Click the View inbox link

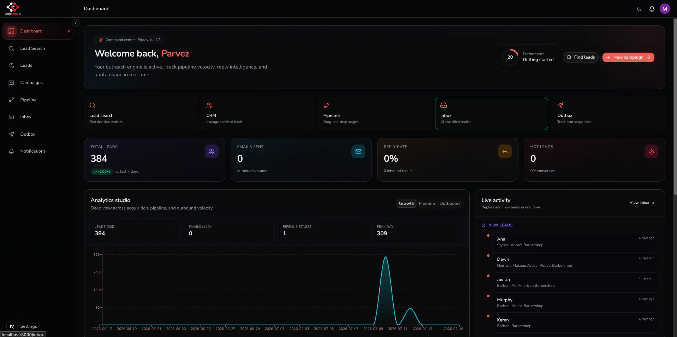(x=642, y=203)
